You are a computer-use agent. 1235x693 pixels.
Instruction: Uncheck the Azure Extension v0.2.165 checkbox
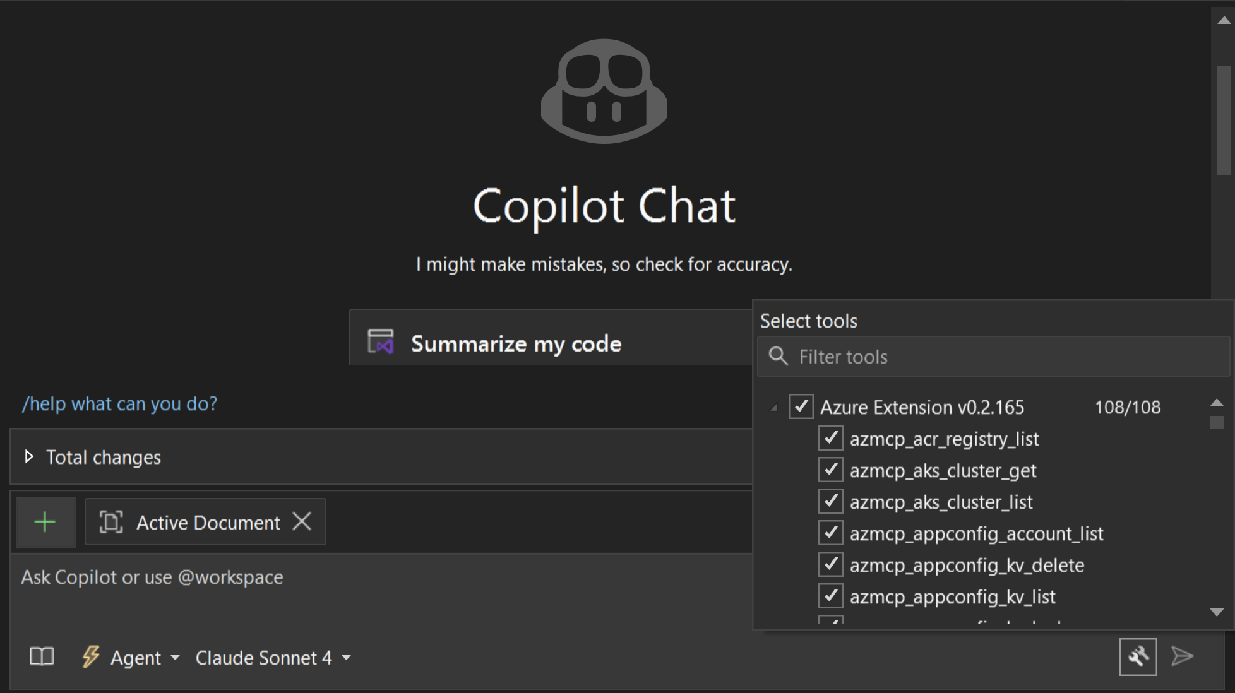[x=801, y=406]
